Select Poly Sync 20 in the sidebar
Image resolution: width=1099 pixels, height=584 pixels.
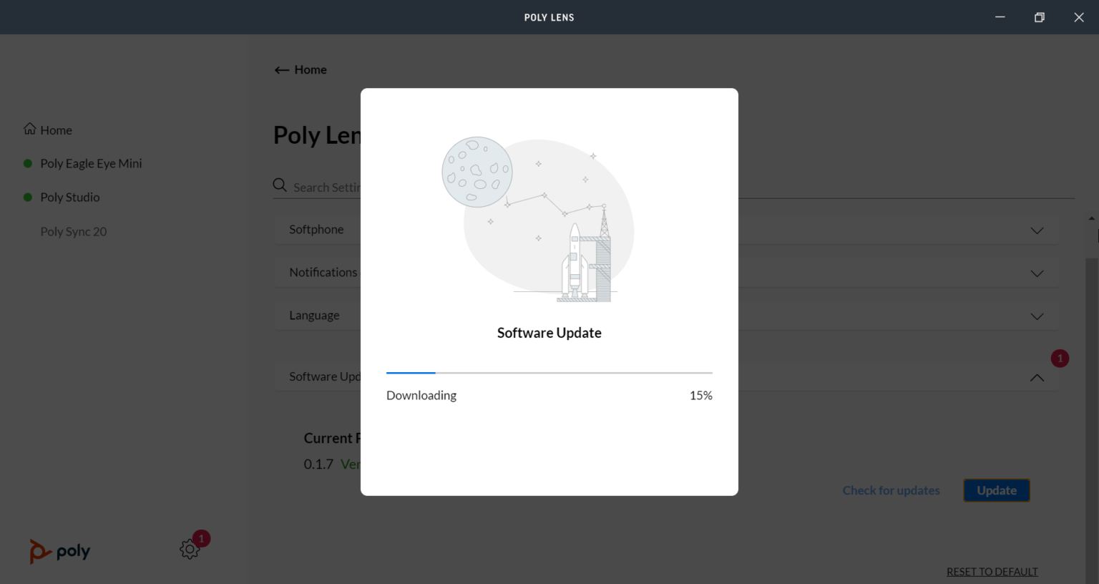[x=74, y=231]
